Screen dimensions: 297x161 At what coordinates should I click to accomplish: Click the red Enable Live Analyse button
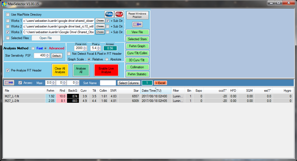(x=106, y=70)
